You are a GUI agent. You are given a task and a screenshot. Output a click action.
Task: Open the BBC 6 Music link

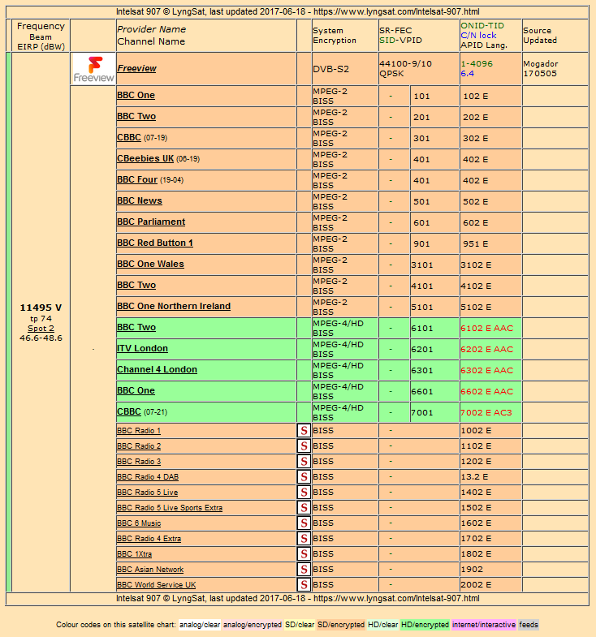(139, 523)
